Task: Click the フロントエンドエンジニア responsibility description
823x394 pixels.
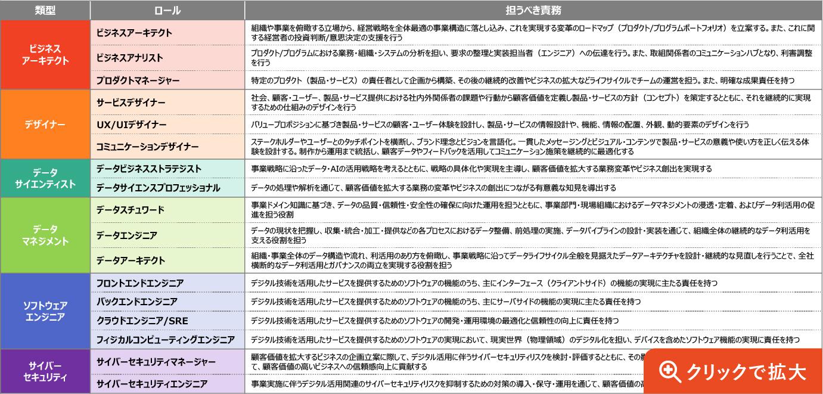Action: tap(533, 283)
